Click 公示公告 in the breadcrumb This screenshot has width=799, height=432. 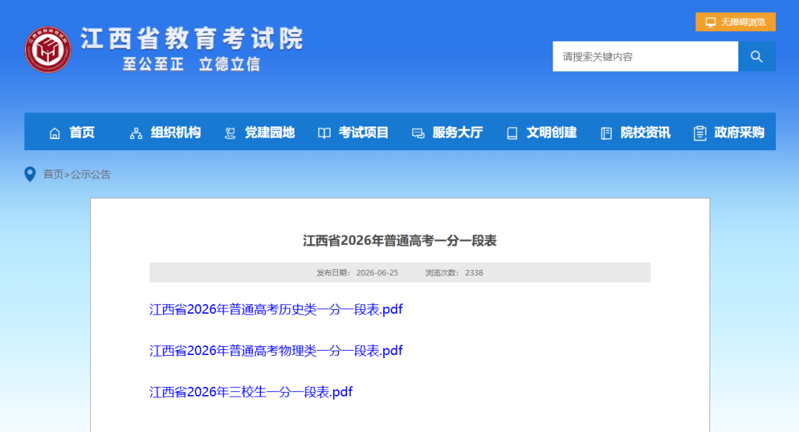(x=91, y=175)
